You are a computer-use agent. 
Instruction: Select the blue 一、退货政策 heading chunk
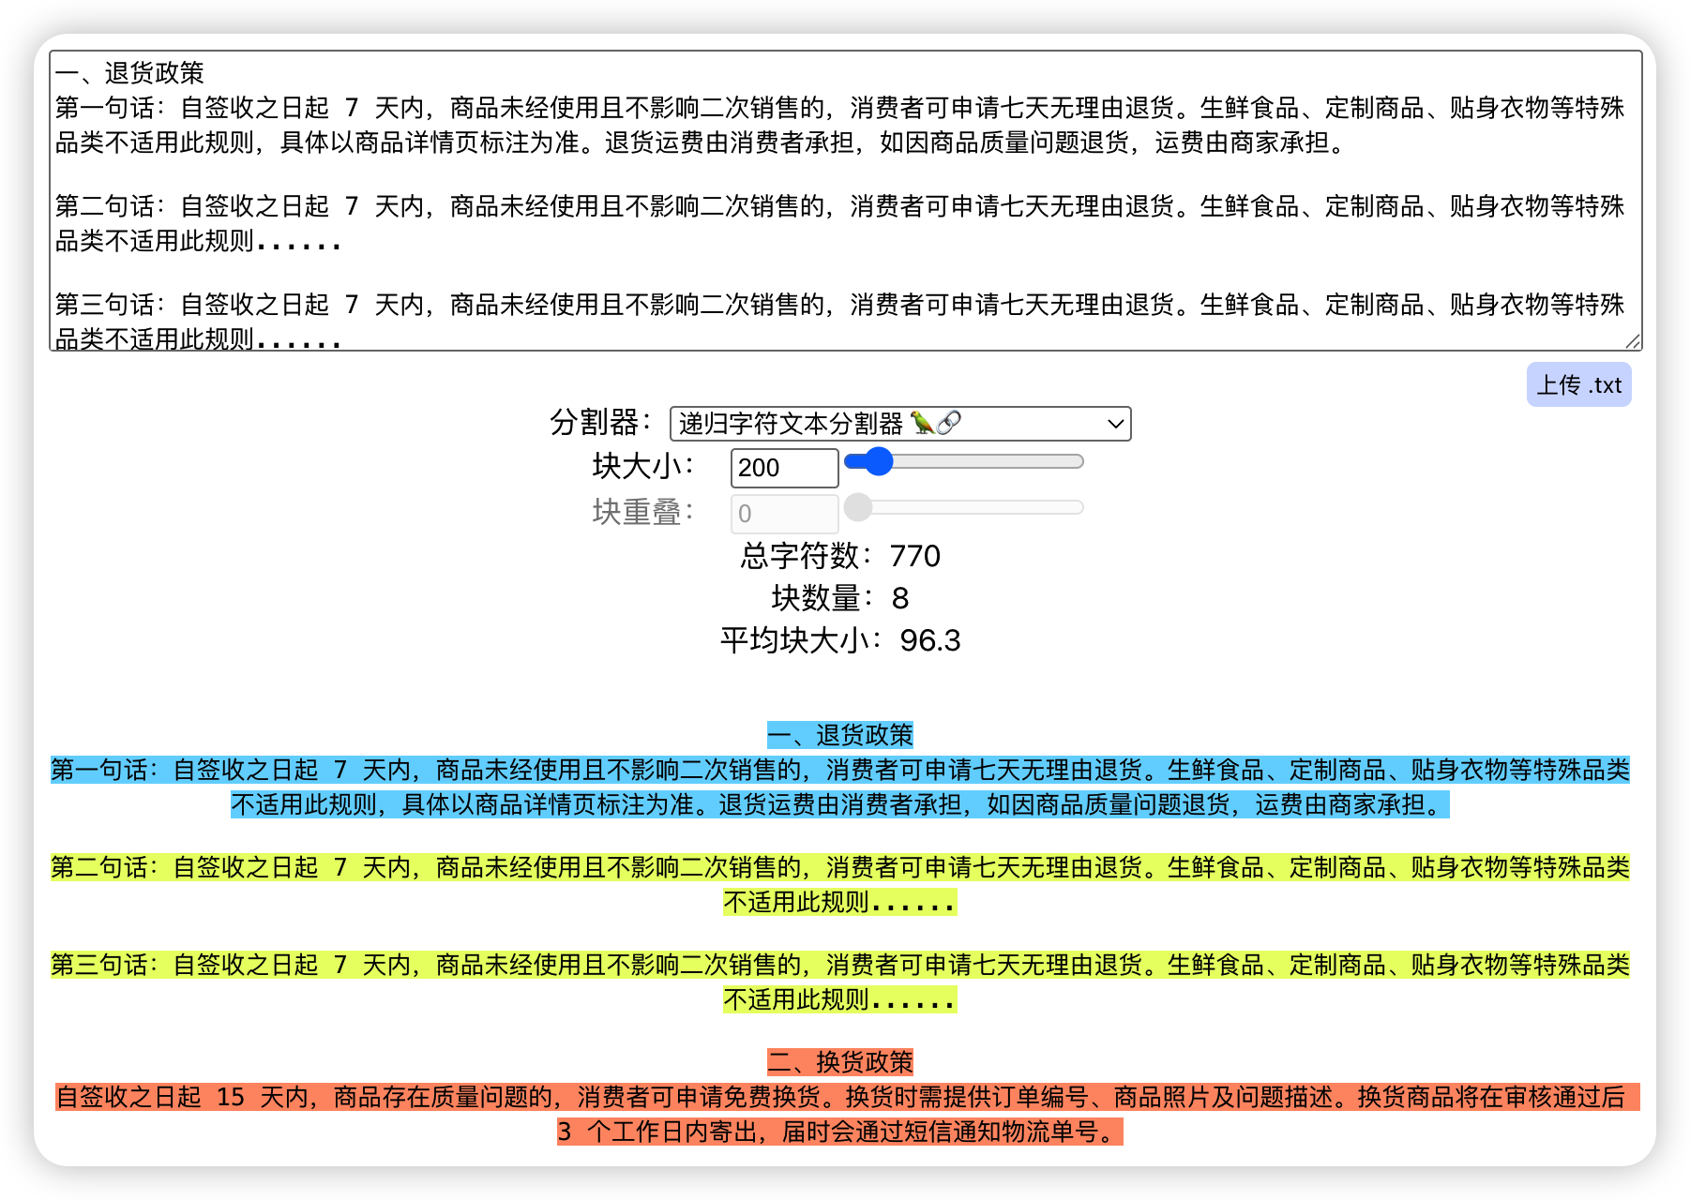coord(839,735)
